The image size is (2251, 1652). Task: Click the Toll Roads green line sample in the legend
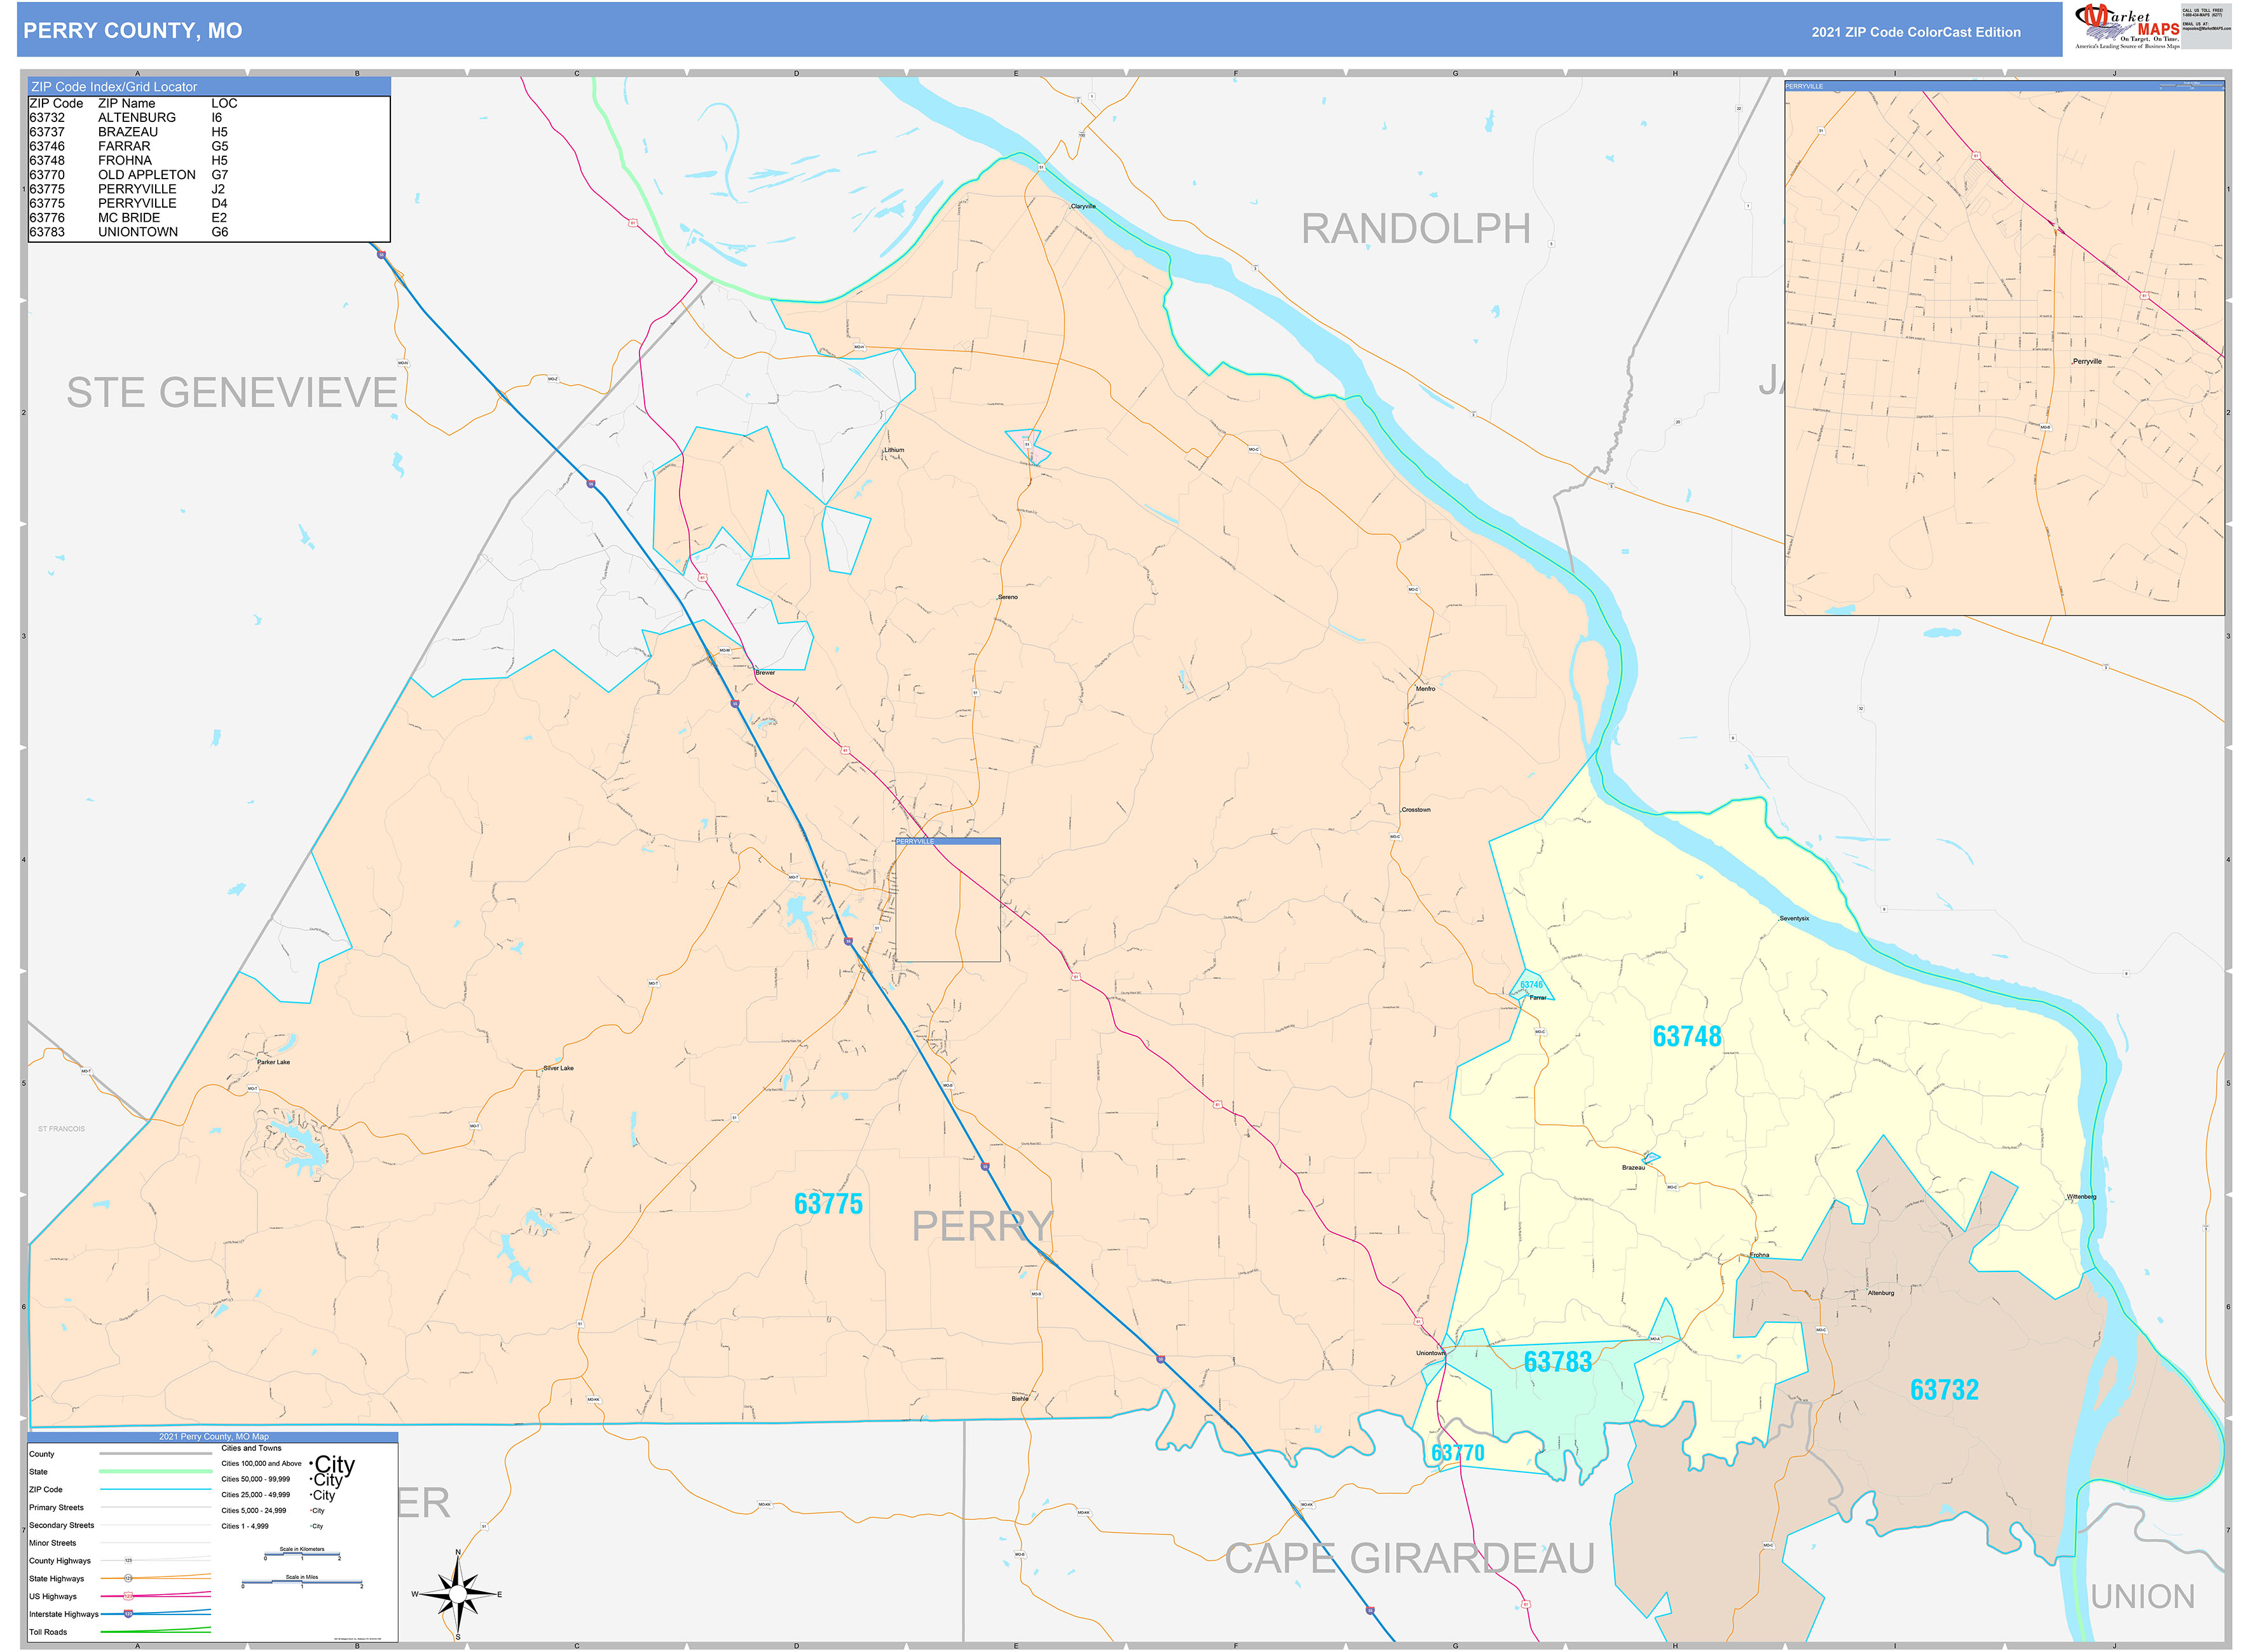(x=155, y=1631)
